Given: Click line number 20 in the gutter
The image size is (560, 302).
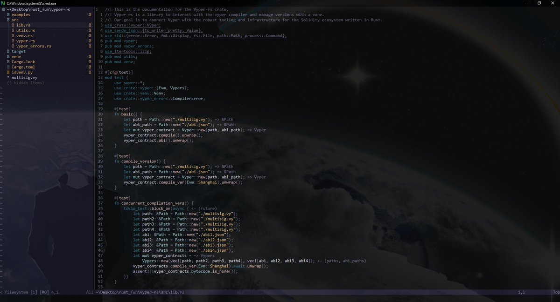Looking at the screenshot, I should [x=100, y=114].
